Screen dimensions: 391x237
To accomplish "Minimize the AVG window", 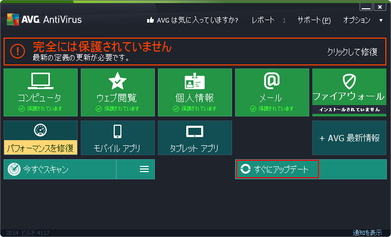I will coord(366,7).
